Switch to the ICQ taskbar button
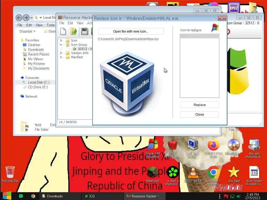The width and height of the screenshot is (267, 200). tap(102, 196)
